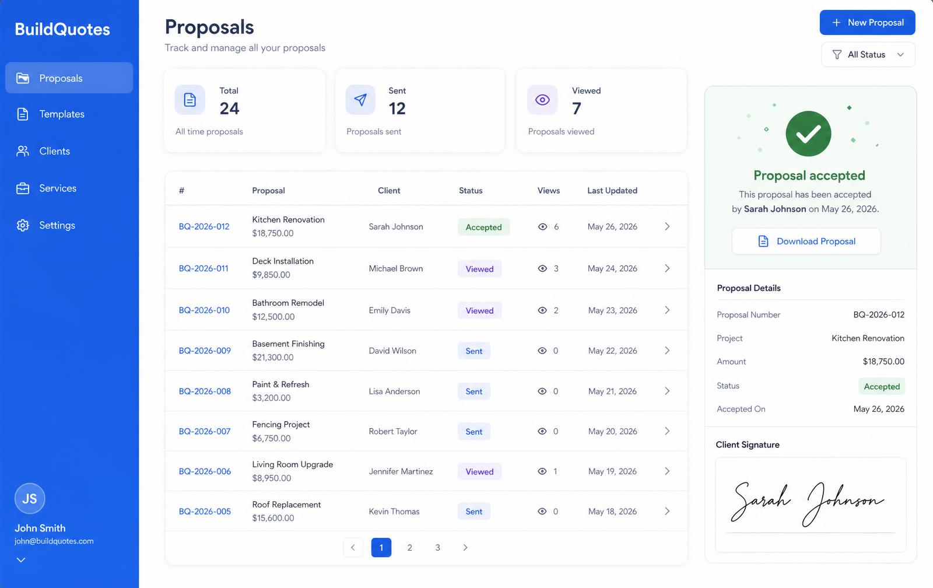
Task: Click the Templates document icon in sidebar
Action: coord(23,114)
